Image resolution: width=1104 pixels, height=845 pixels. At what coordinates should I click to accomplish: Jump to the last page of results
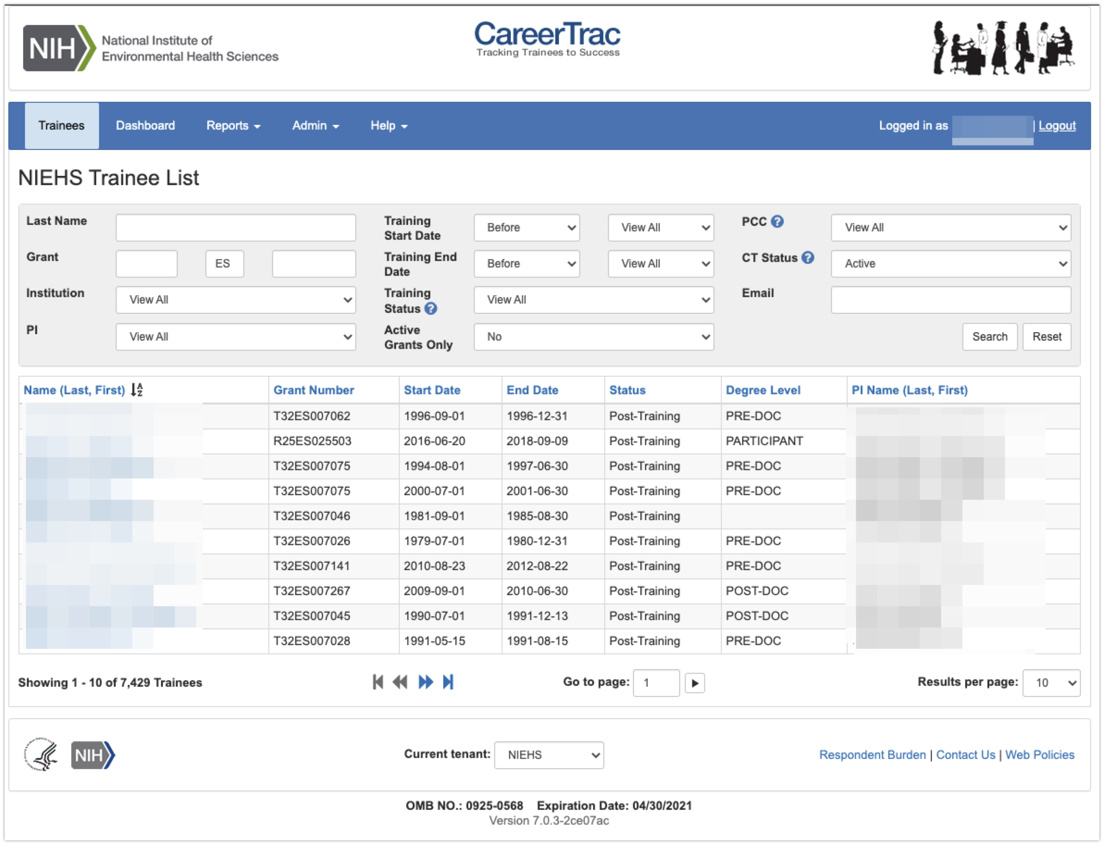coord(448,682)
